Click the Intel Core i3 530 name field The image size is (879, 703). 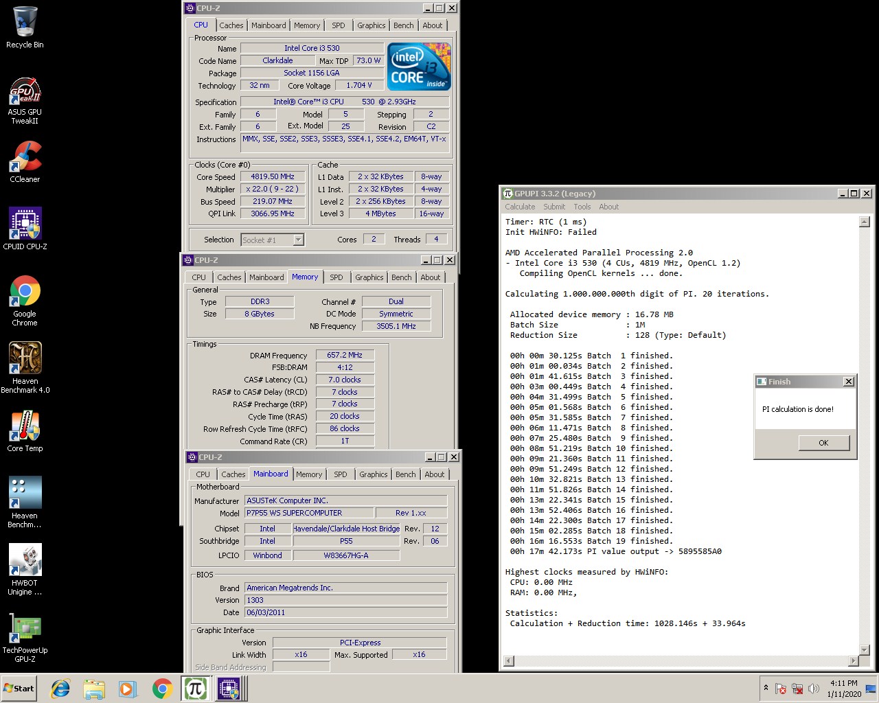[312, 48]
